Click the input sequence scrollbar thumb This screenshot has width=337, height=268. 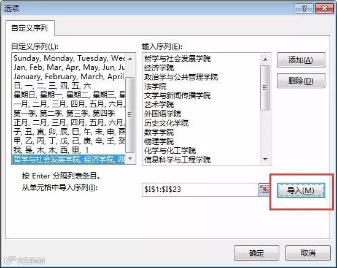click(x=265, y=88)
